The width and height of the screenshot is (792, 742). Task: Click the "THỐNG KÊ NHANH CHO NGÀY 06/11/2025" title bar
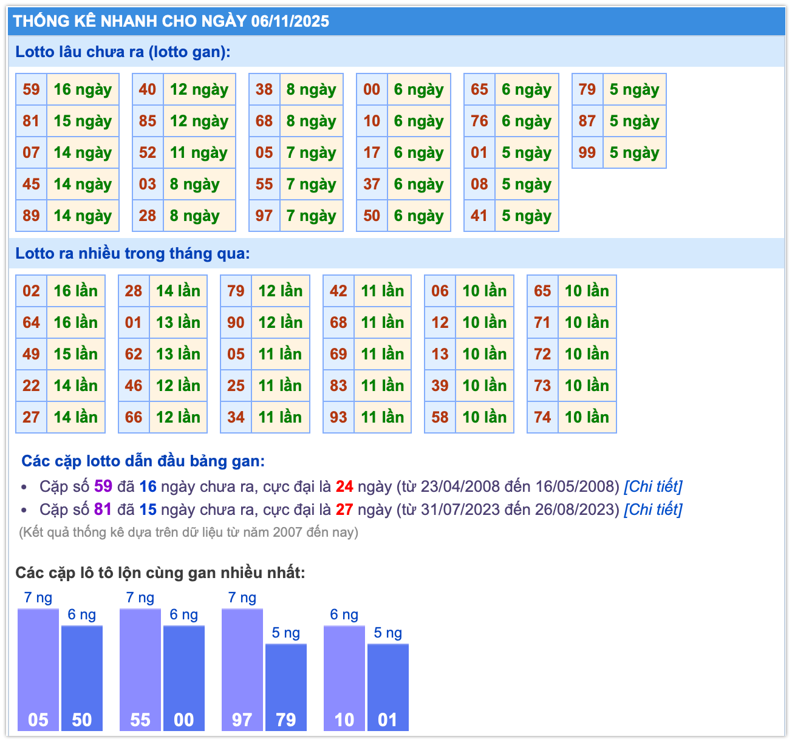[x=171, y=21]
